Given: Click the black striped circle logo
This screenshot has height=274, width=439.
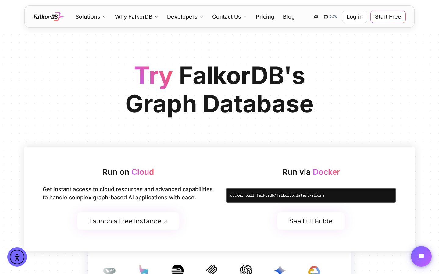Looking at the screenshot, I should [x=177, y=269].
